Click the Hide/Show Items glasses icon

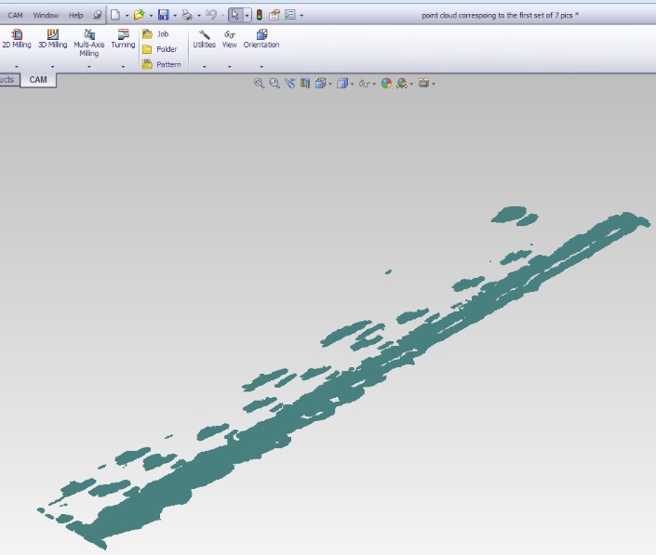click(x=365, y=84)
